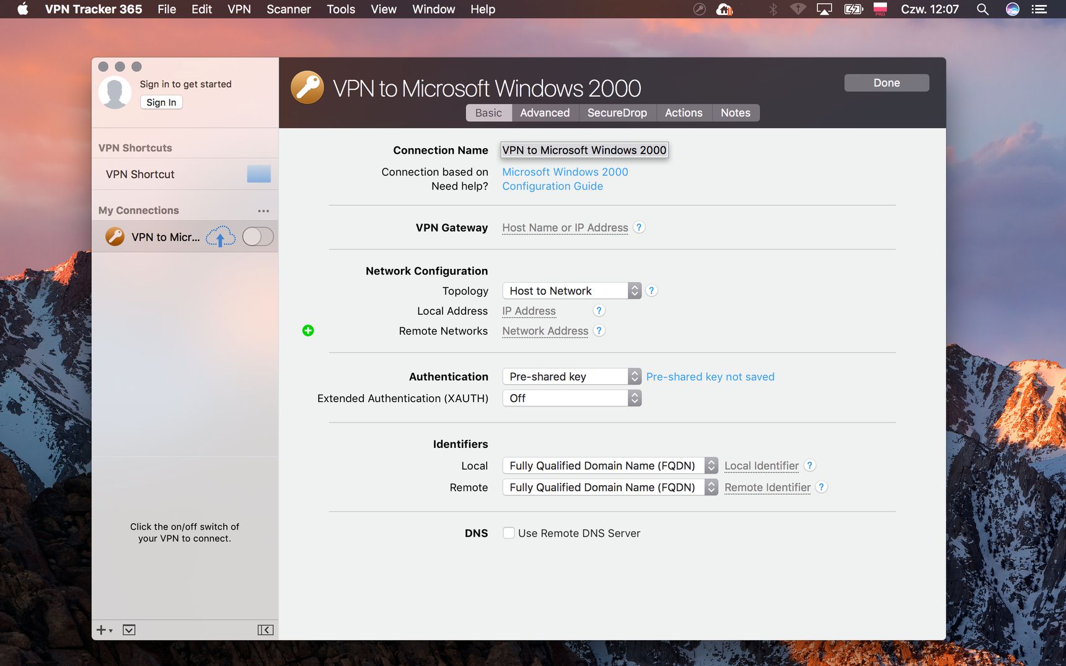
Task: Open the Configuration Guide link
Action: pyautogui.click(x=552, y=186)
